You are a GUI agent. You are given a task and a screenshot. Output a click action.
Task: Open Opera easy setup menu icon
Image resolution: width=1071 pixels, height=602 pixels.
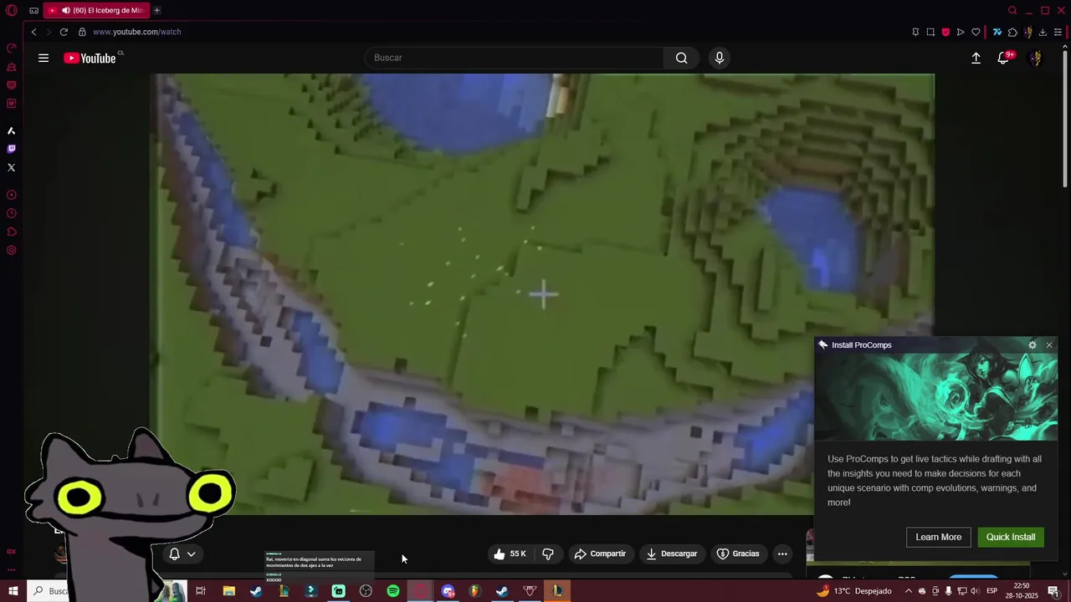tap(1058, 32)
